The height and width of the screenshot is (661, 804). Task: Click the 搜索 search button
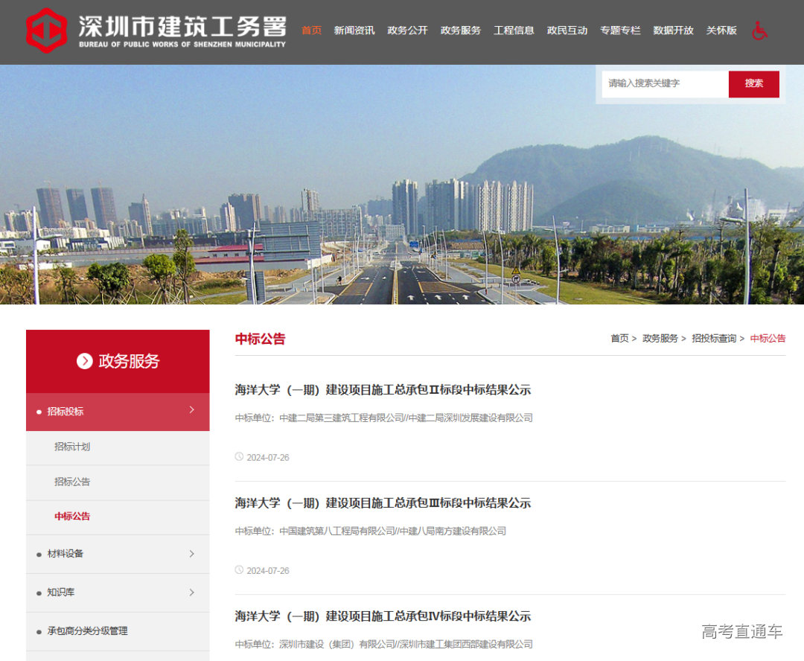pyautogui.click(x=753, y=83)
